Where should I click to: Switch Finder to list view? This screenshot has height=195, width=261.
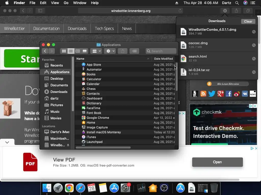pyautogui.click(x=71, y=51)
